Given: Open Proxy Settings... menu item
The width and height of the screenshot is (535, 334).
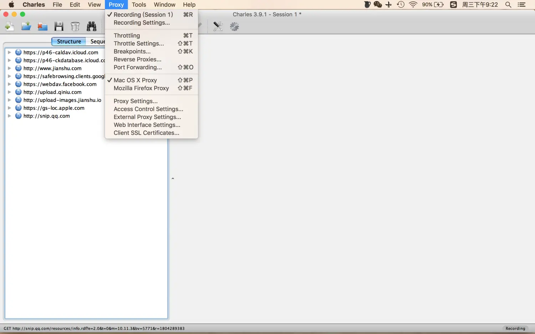Looking at the screenshot, I should 152,101.
